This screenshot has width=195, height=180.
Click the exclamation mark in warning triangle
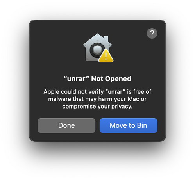[x=106, y=56]
